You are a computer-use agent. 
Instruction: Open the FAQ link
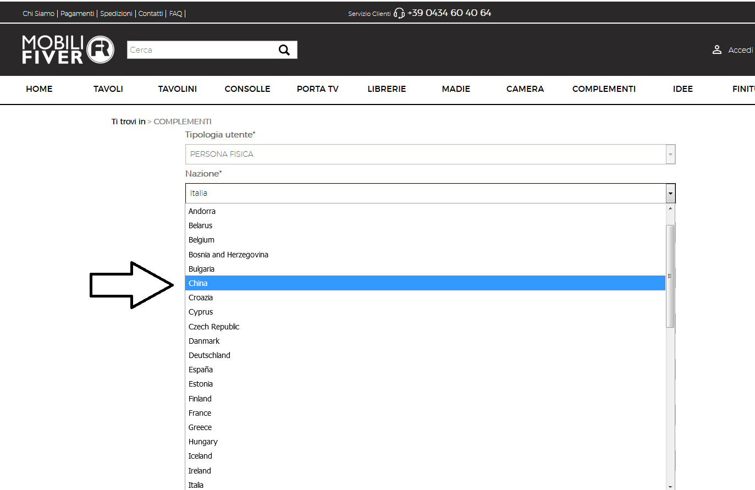click(x=175, y=14)
